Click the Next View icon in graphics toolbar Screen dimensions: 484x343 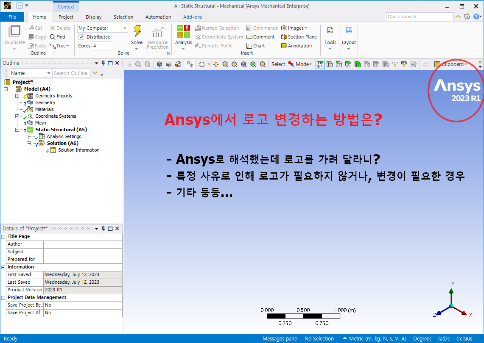point(148,64)
